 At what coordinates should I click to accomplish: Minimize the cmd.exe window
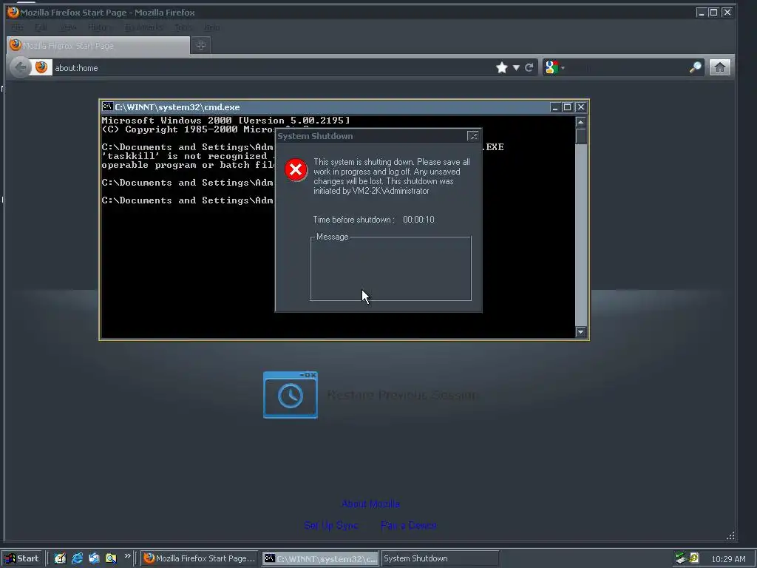click(x=555, y=107)
